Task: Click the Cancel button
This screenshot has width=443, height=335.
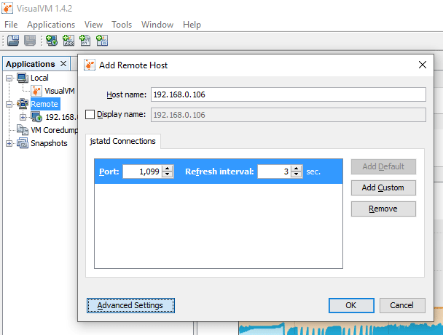Action: coord(402,305)
